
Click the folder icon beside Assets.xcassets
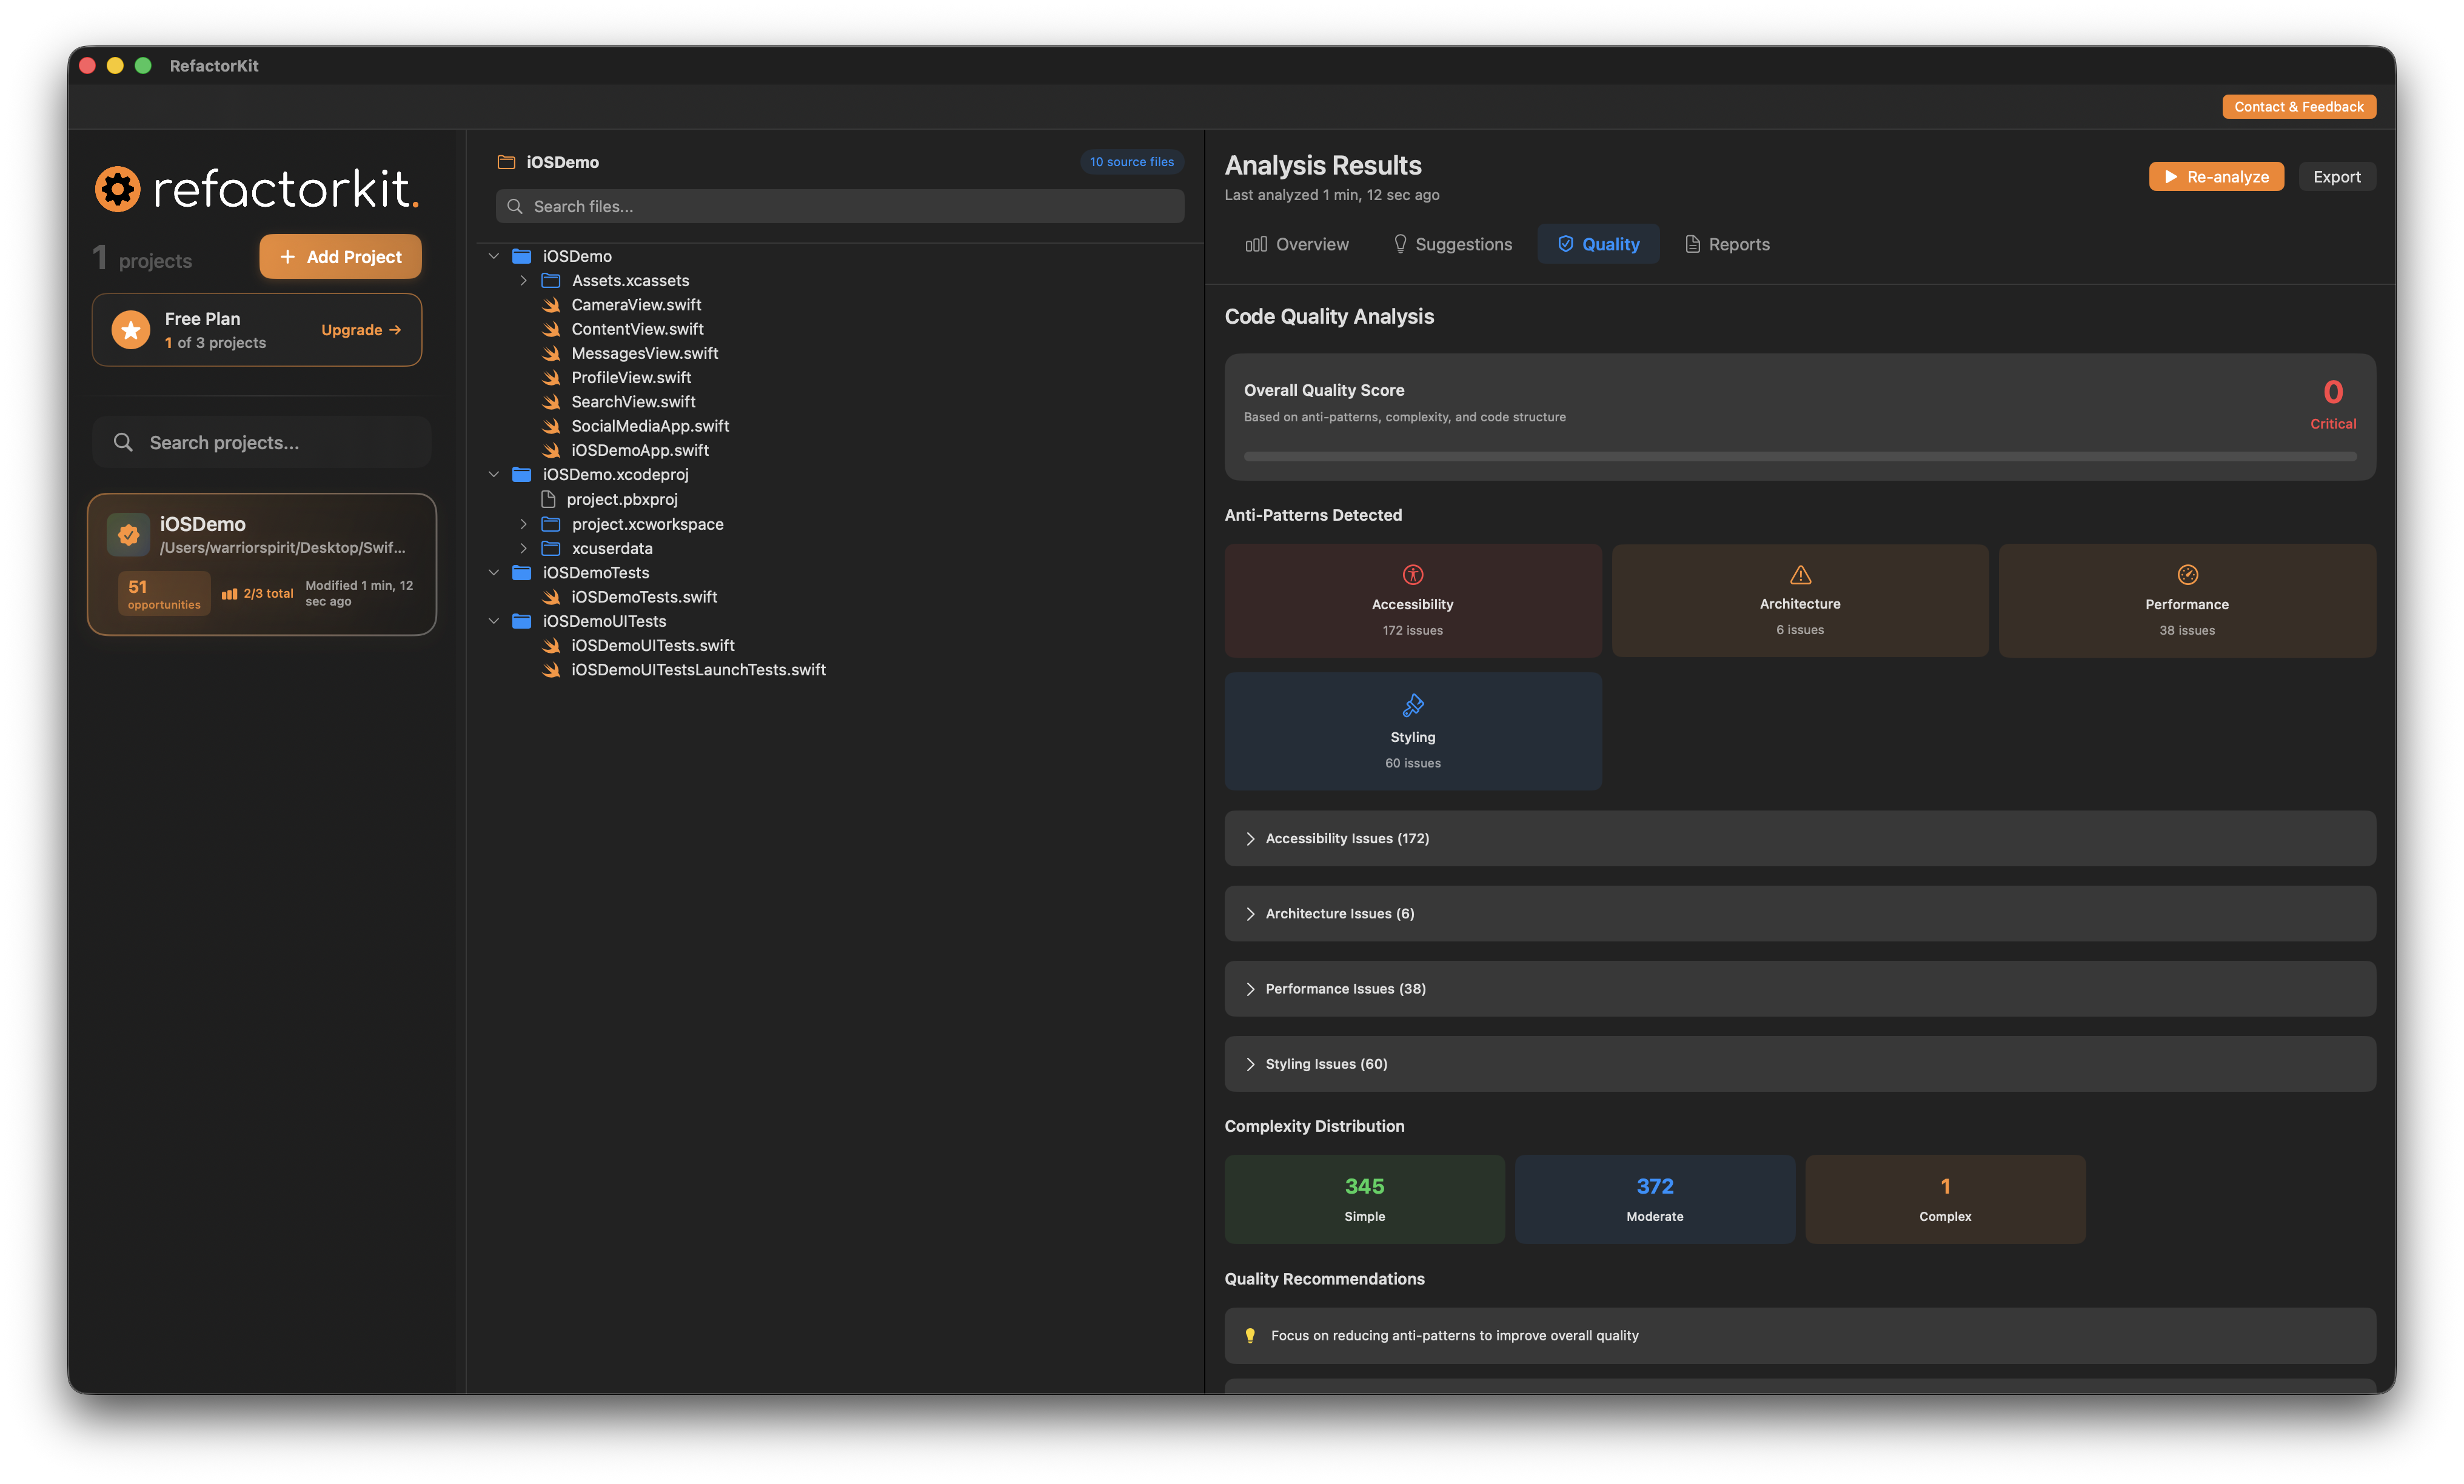551,281
